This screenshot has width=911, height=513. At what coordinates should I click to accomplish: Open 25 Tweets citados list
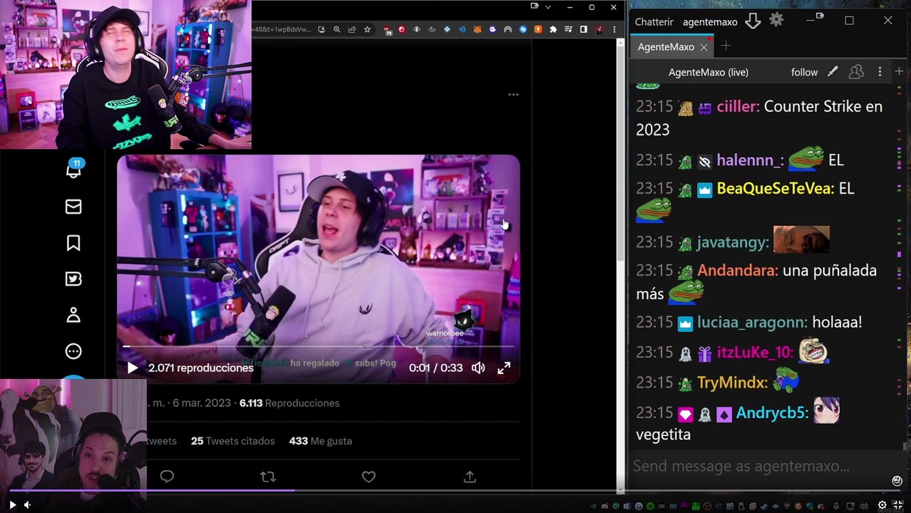[233, 441]
